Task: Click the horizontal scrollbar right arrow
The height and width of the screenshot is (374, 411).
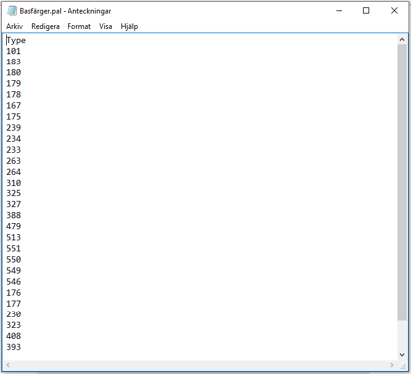Action: (x=392, y=365)
